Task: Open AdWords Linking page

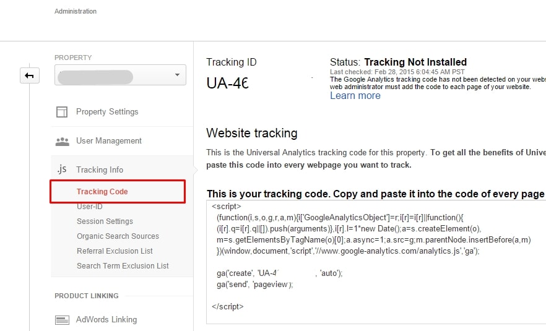Action: (106, 320)
